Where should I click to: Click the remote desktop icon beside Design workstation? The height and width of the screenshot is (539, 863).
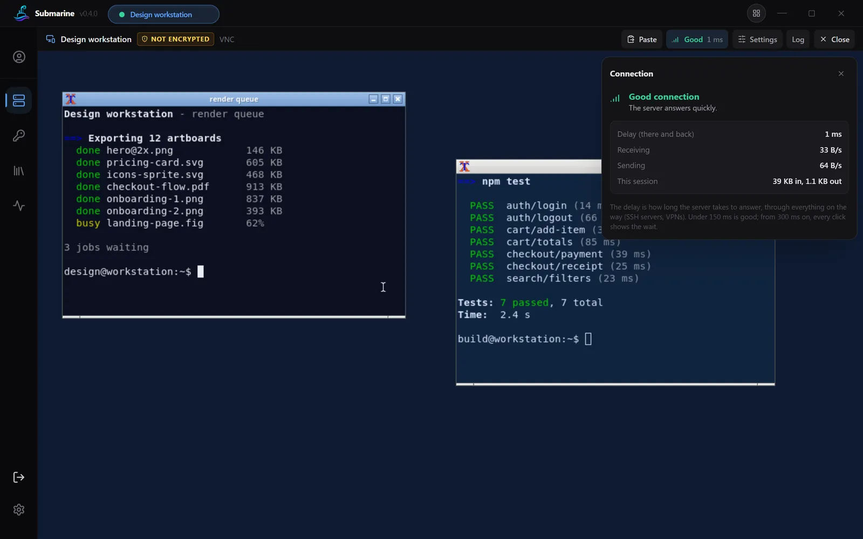51,39
